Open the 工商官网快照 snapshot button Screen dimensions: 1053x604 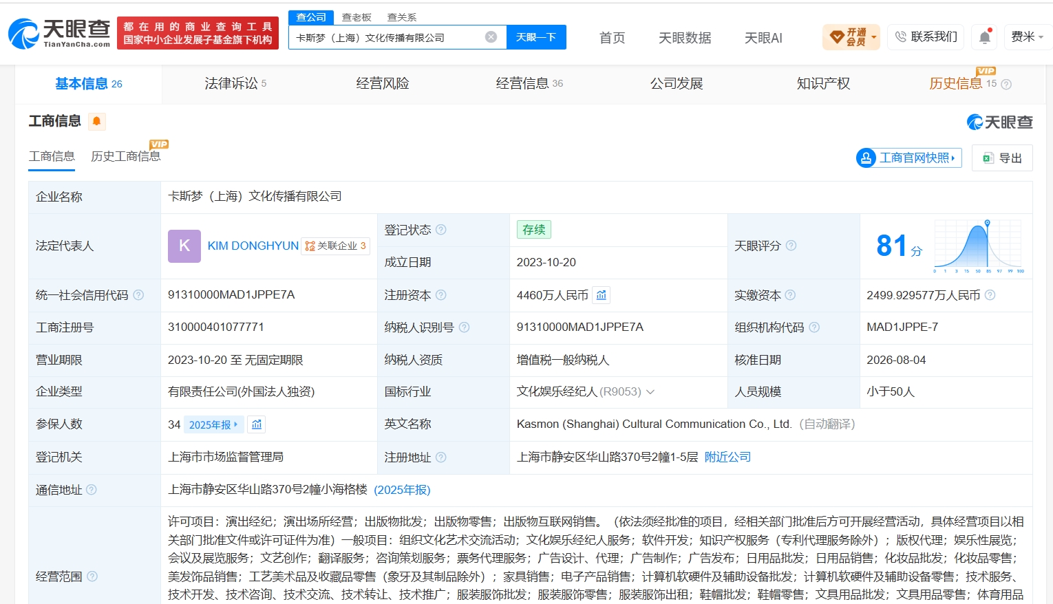909,158
